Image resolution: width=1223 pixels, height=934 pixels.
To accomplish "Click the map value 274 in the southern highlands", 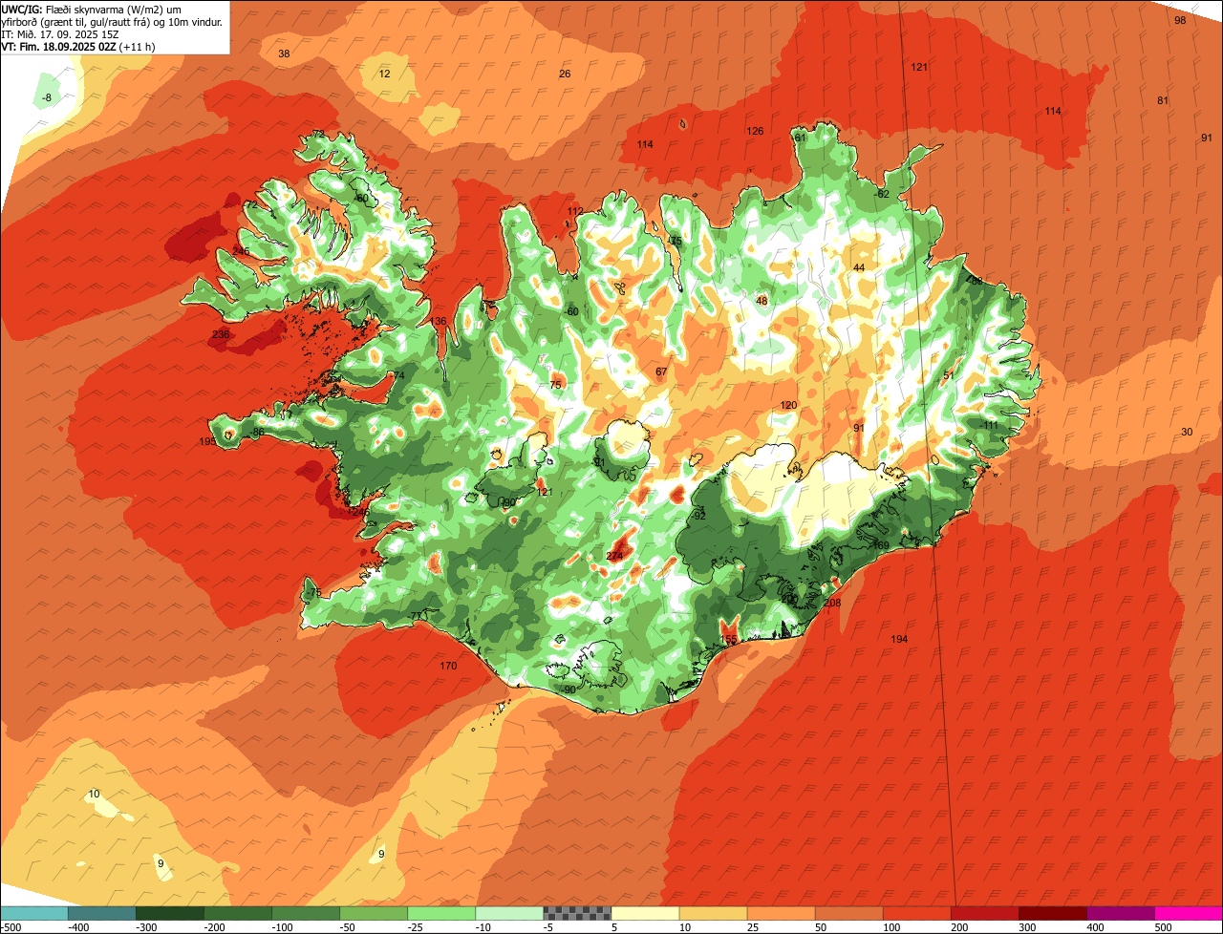I will pos(615,556).
